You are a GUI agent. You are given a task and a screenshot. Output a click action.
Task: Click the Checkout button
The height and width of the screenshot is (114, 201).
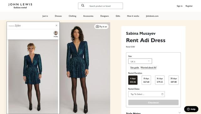pyautogui.click(x=153, y=102)
